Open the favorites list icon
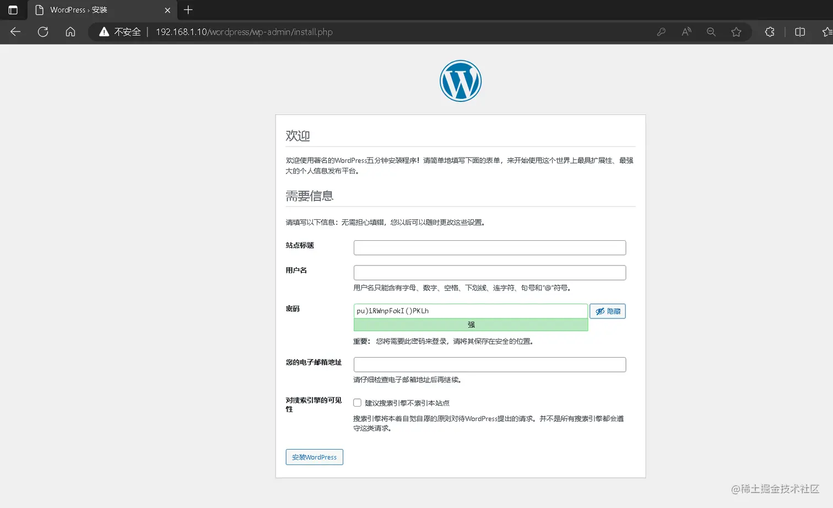The image size is (833, 508). click(x=827, y=32)
